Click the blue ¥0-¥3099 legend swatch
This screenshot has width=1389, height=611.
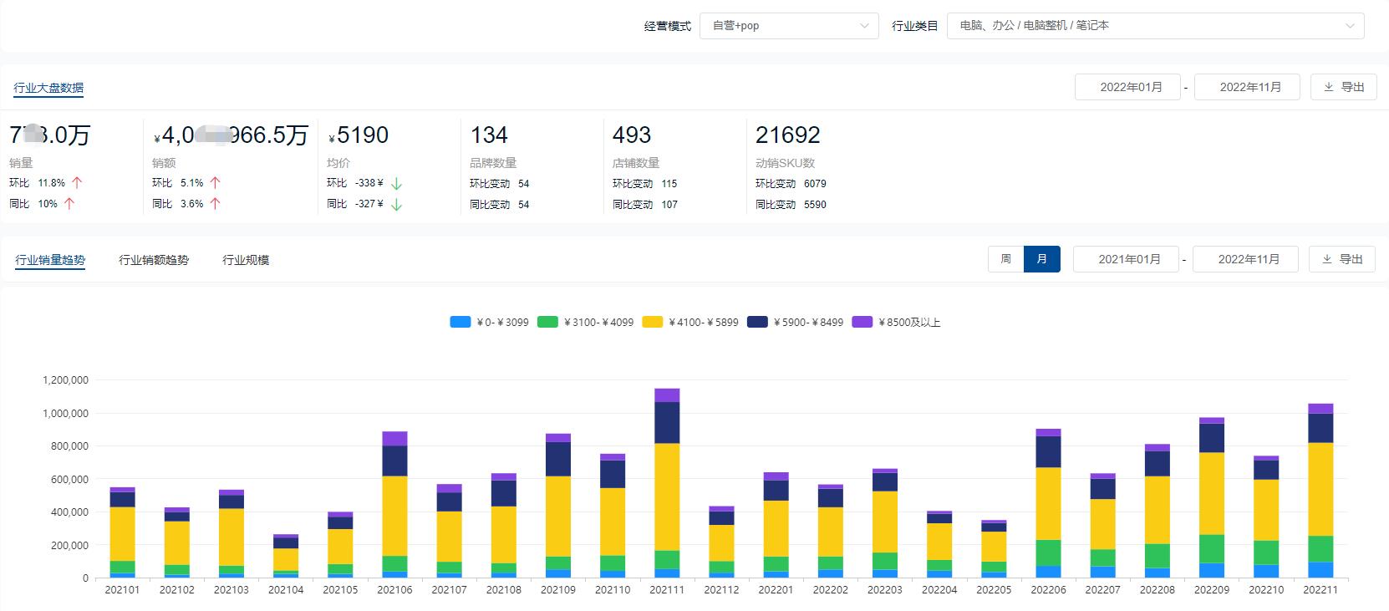tap(460, 322)
